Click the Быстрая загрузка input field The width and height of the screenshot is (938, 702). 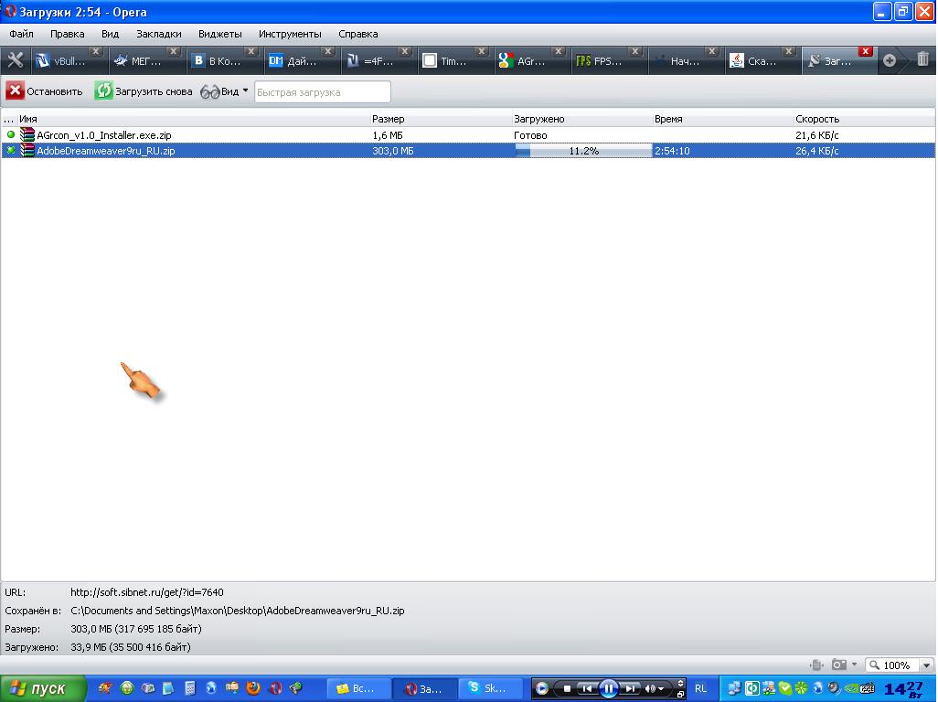(322, 91)
